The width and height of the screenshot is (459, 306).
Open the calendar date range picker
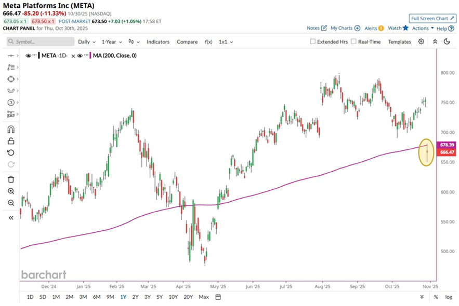[x=218, y=297]
